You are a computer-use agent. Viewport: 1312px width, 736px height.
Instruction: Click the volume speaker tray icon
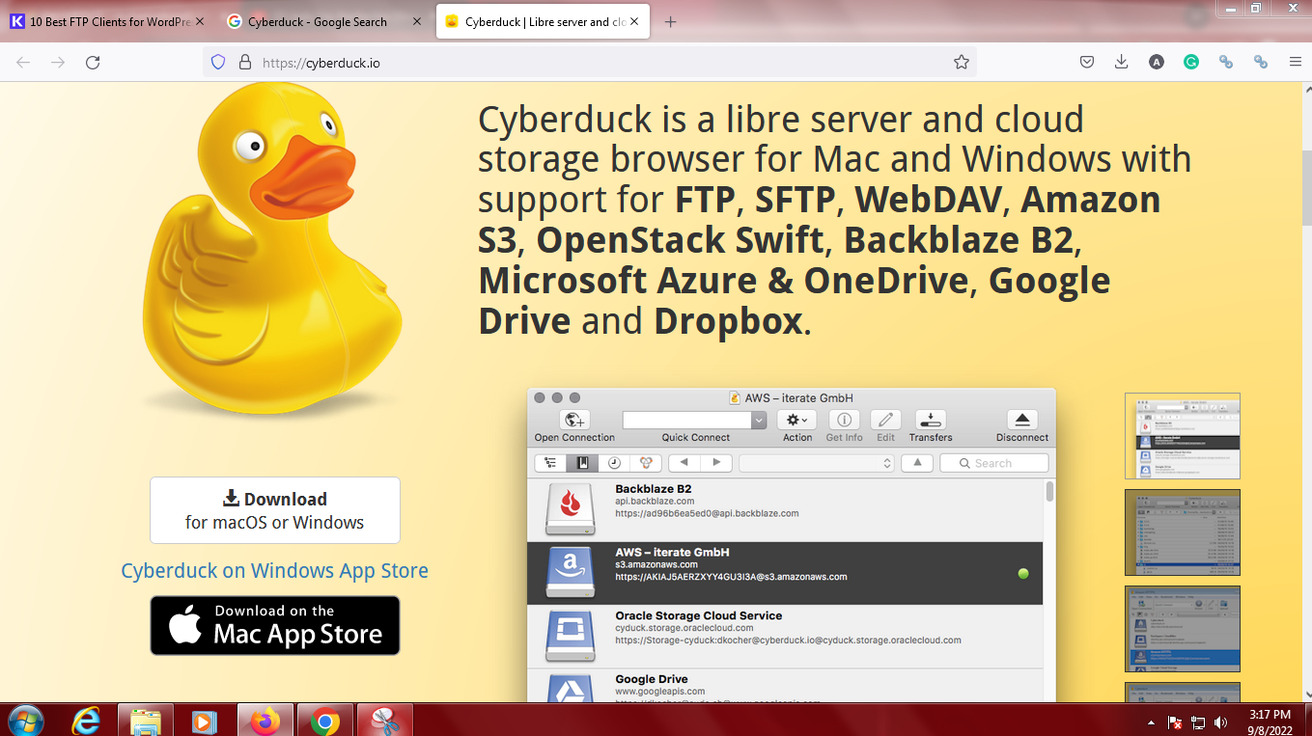coord(1220,722)
